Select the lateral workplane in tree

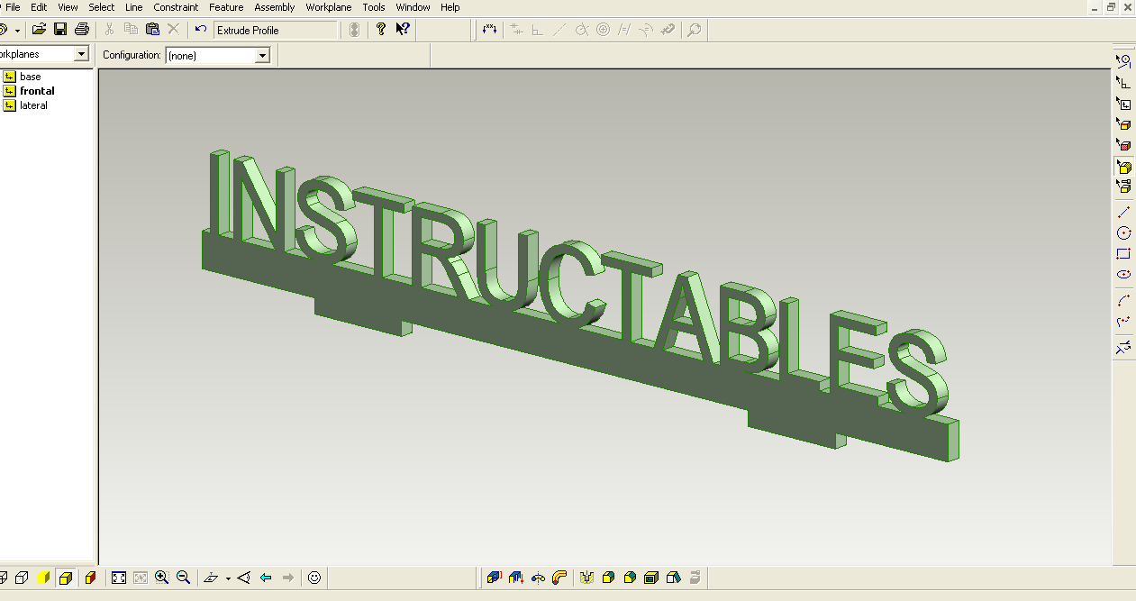33,105
